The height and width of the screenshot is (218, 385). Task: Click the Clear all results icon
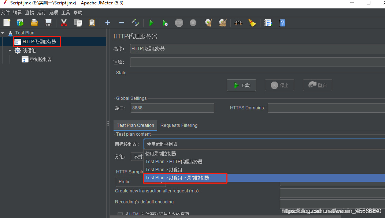pyautogui.click(x=222, y=23)
